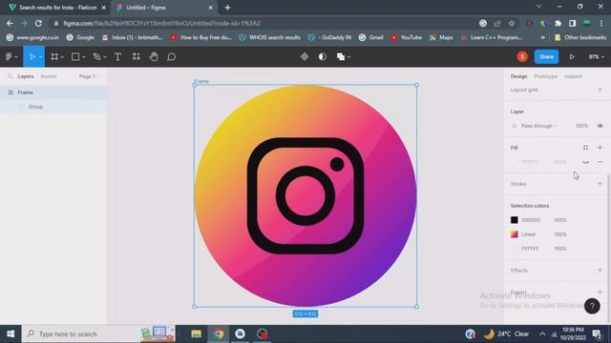Select the Text tool
The width and height of the screenshot is (611, 343).
[x=117, y=57]
